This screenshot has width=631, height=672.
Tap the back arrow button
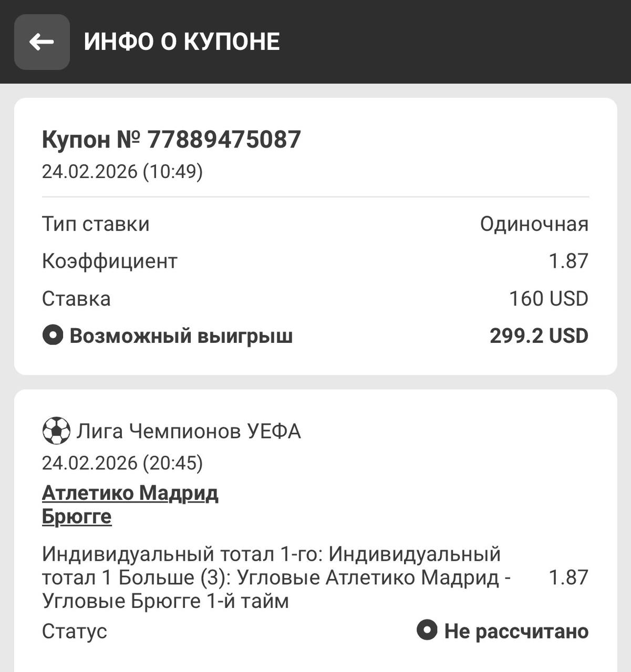pyautogui.click(x=42, y=42)
